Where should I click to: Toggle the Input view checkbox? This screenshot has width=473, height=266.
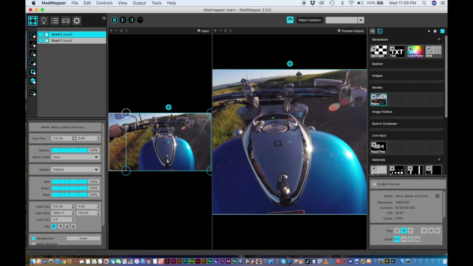coord(199,31)
